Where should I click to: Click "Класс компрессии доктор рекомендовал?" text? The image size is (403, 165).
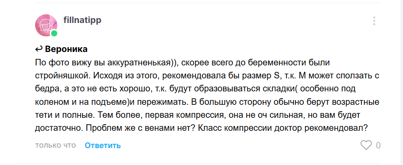coord(281,129)
